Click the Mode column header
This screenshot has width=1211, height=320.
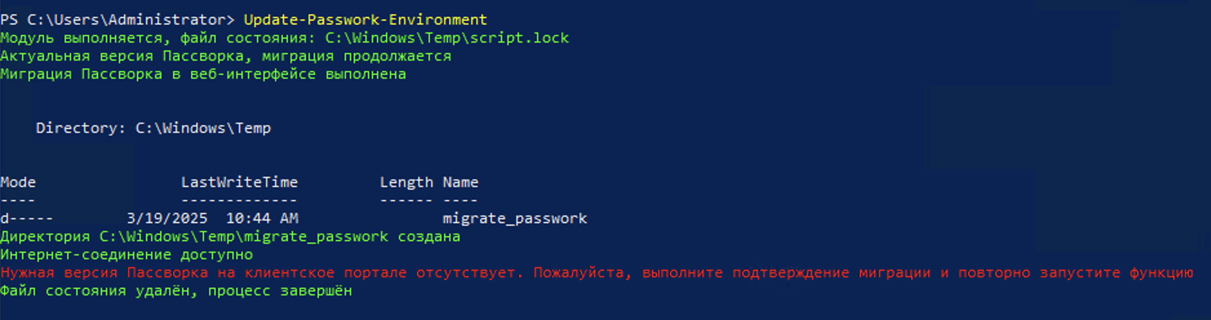tap(18, 183)
